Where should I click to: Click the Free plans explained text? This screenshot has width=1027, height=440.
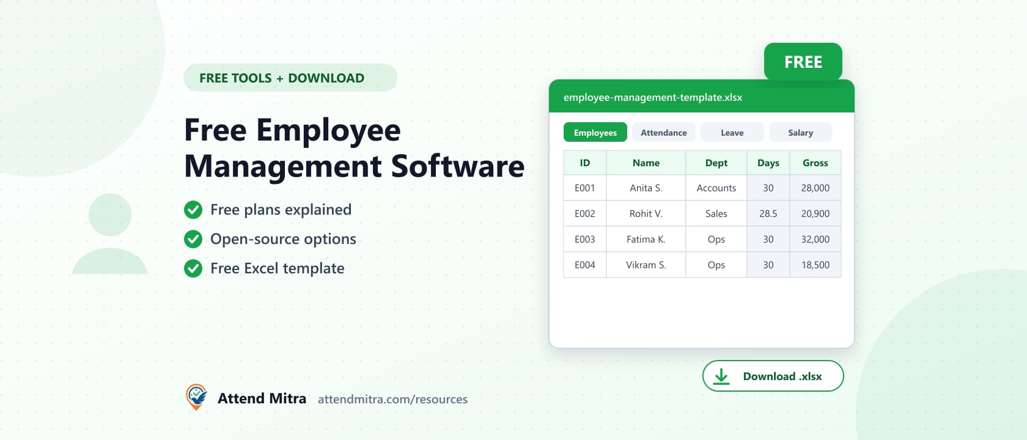click(x=281, y=210)
